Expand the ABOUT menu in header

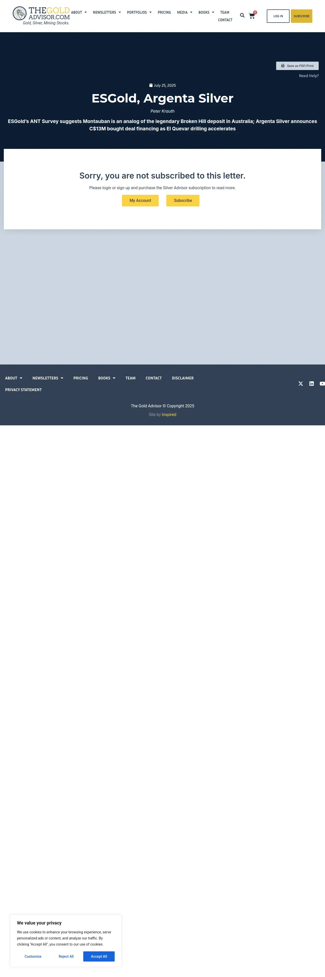(79, 12)
